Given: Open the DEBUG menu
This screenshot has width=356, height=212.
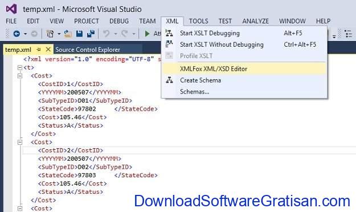Looking at the screenshot, I should (119, 21).
